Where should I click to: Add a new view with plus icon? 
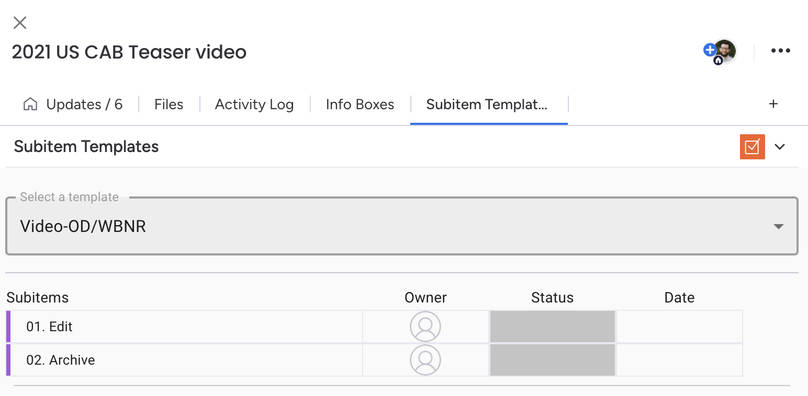click(x=773, y=104)
